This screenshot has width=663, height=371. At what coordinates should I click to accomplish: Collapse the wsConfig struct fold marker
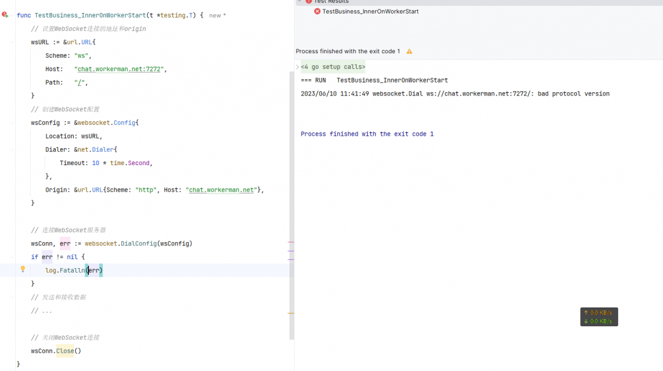click(12, 123)
